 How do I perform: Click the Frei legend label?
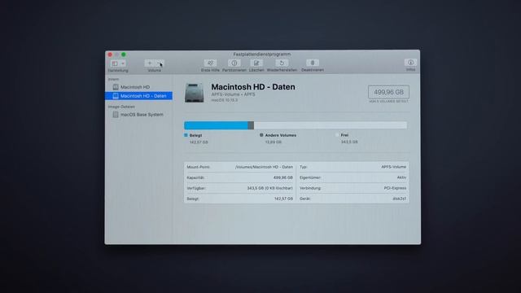pos(344,135)
